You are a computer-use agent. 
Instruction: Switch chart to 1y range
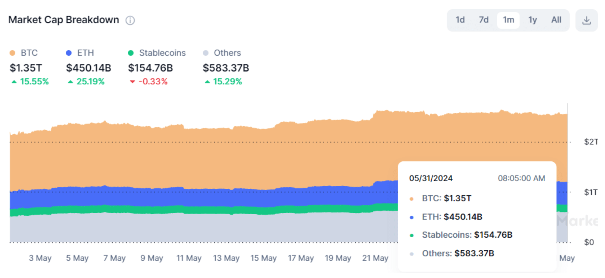click(x=532, y=20)
